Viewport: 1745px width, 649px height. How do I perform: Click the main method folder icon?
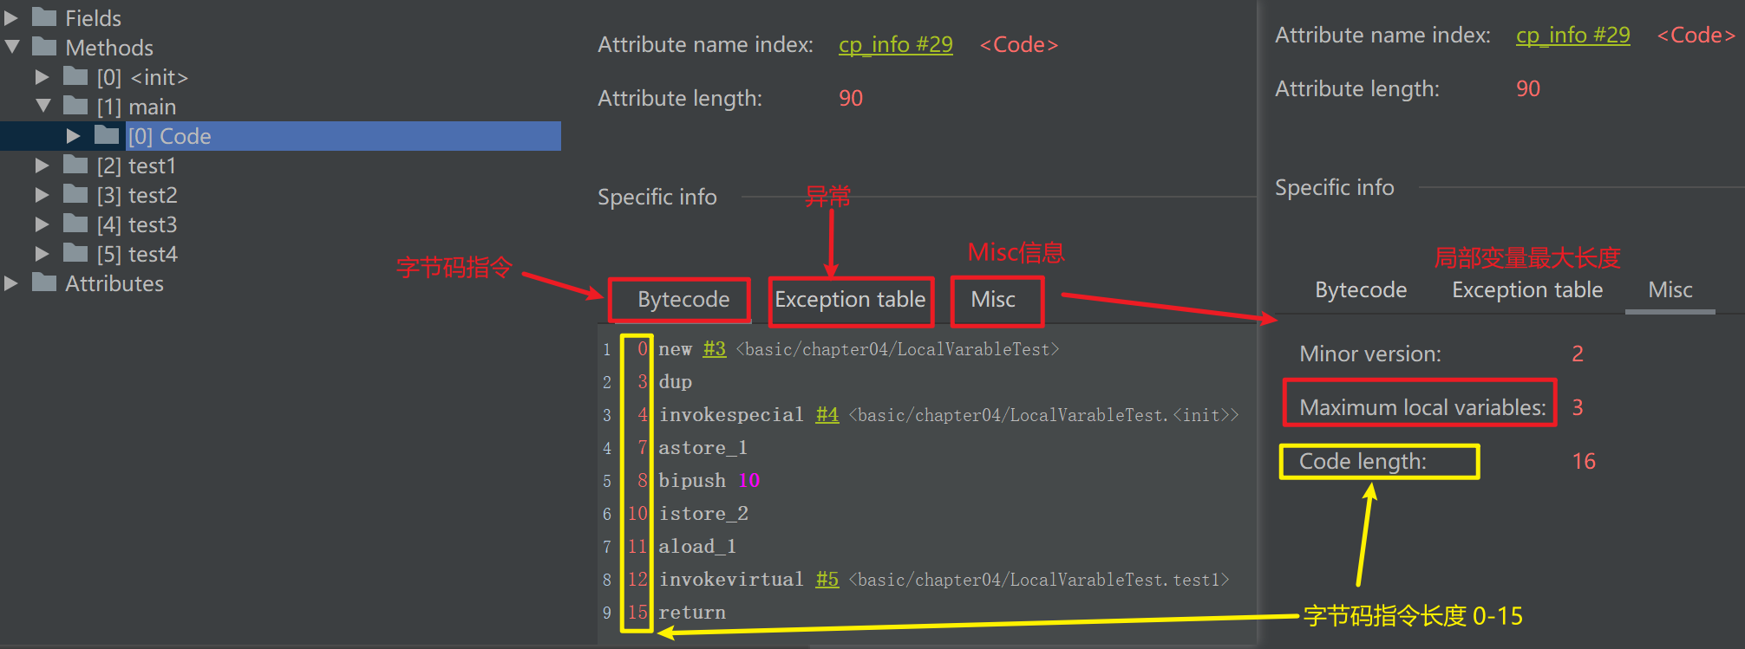75,106
